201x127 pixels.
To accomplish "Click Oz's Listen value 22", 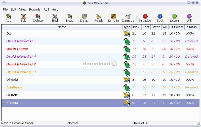I will [153, 34].
